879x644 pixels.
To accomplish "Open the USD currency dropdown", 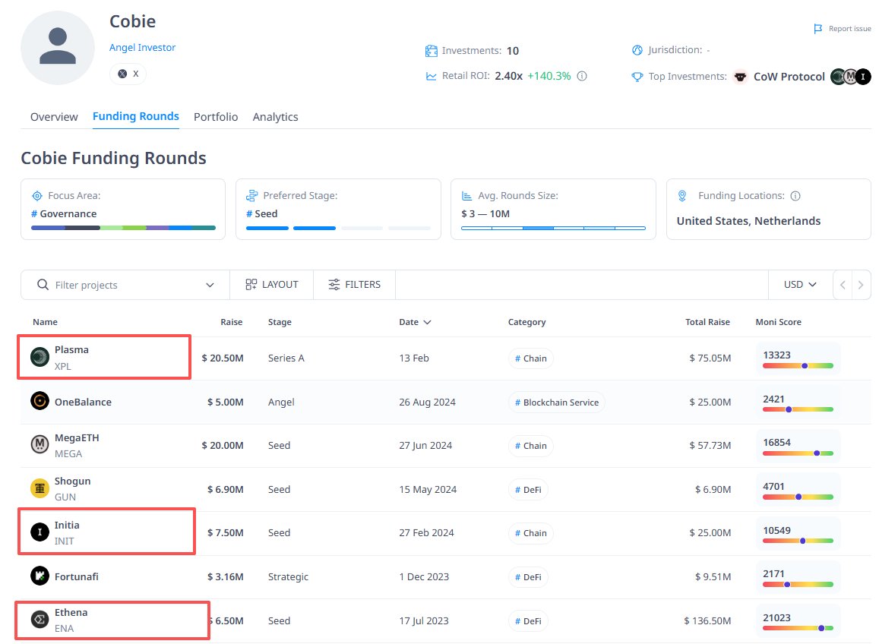I will pos(800,285).
